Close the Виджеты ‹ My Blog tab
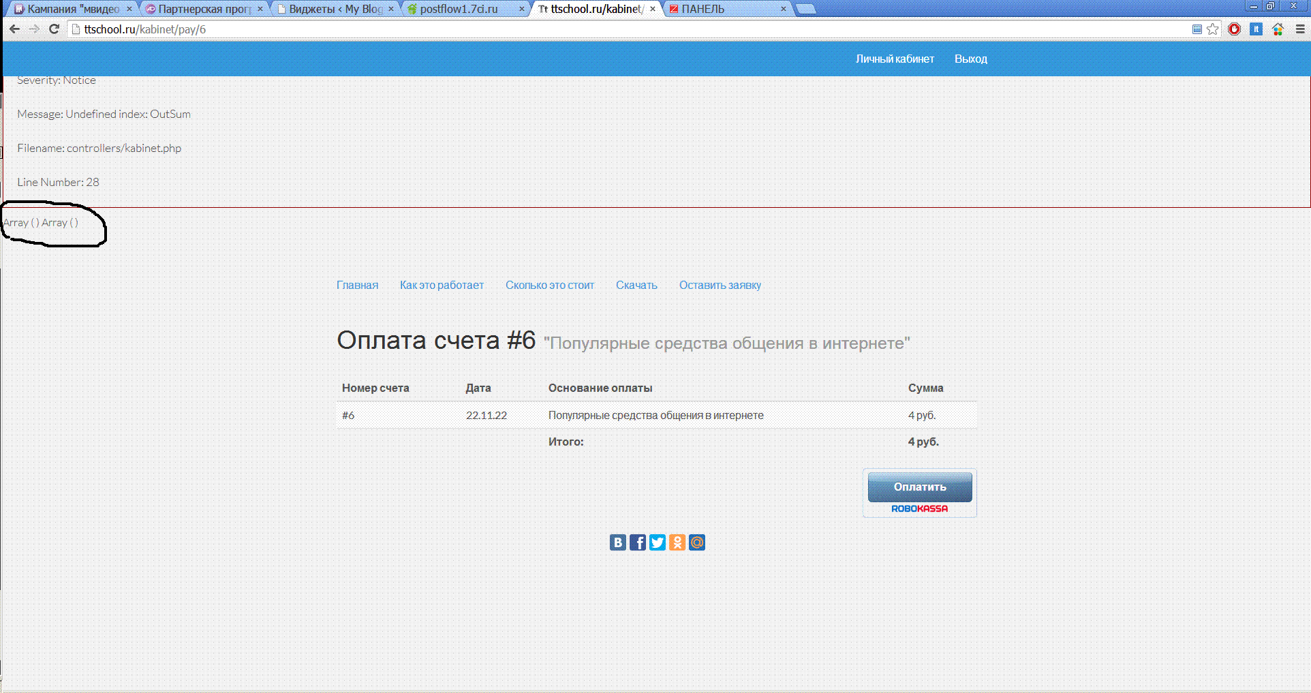Viewport: 1311px width, 693px height. (x=391, y=9)
